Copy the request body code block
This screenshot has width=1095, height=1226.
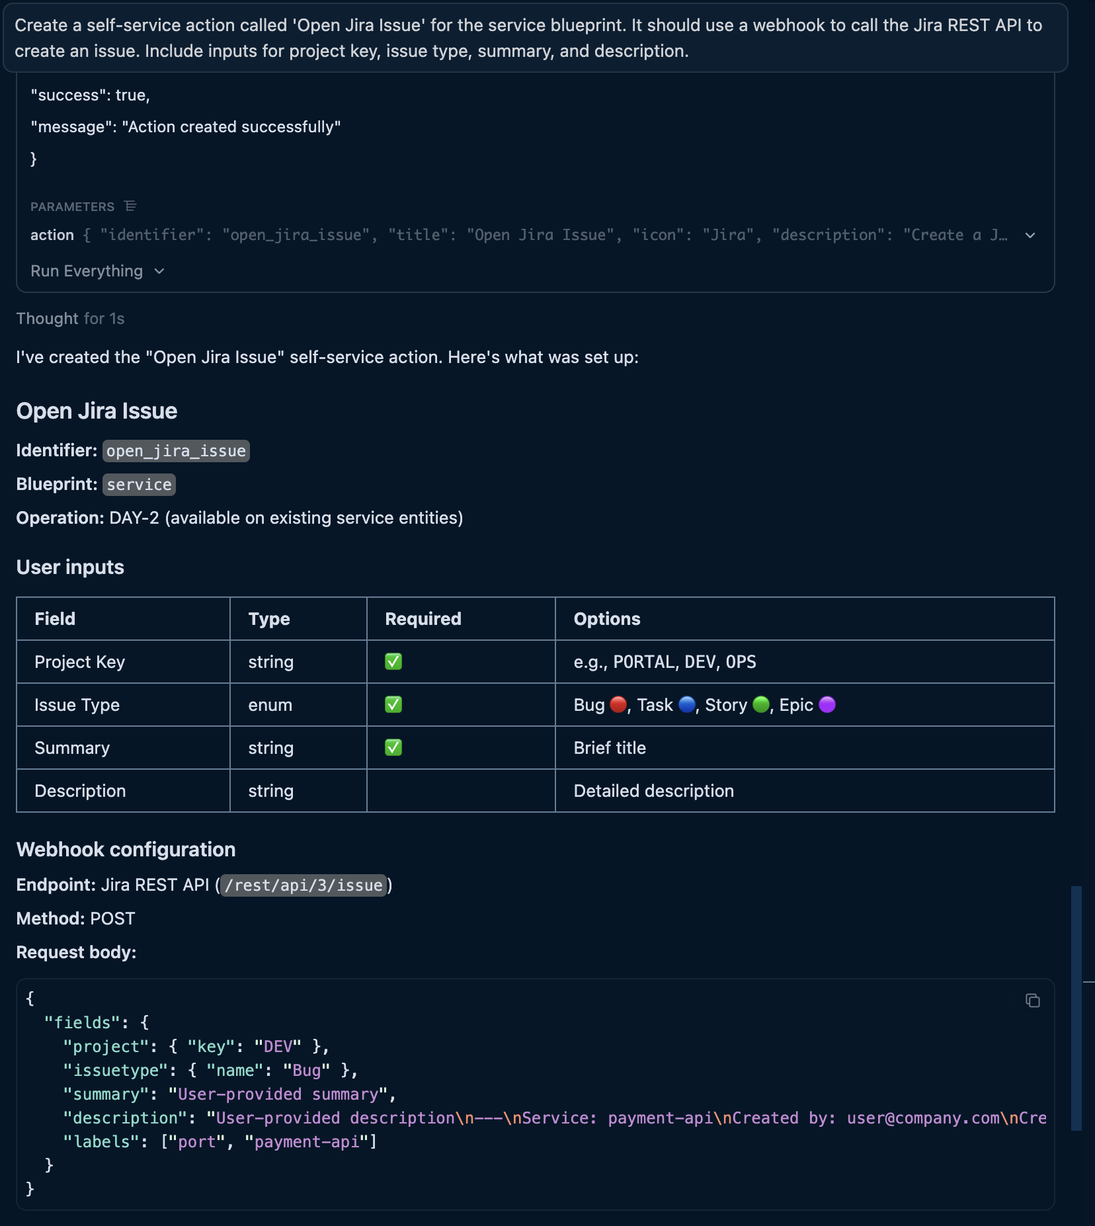(1032, 1001)
